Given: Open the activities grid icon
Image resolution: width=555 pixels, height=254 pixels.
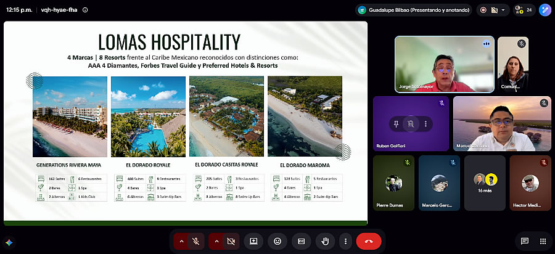Looking at the screenshot, I should 543,241.
